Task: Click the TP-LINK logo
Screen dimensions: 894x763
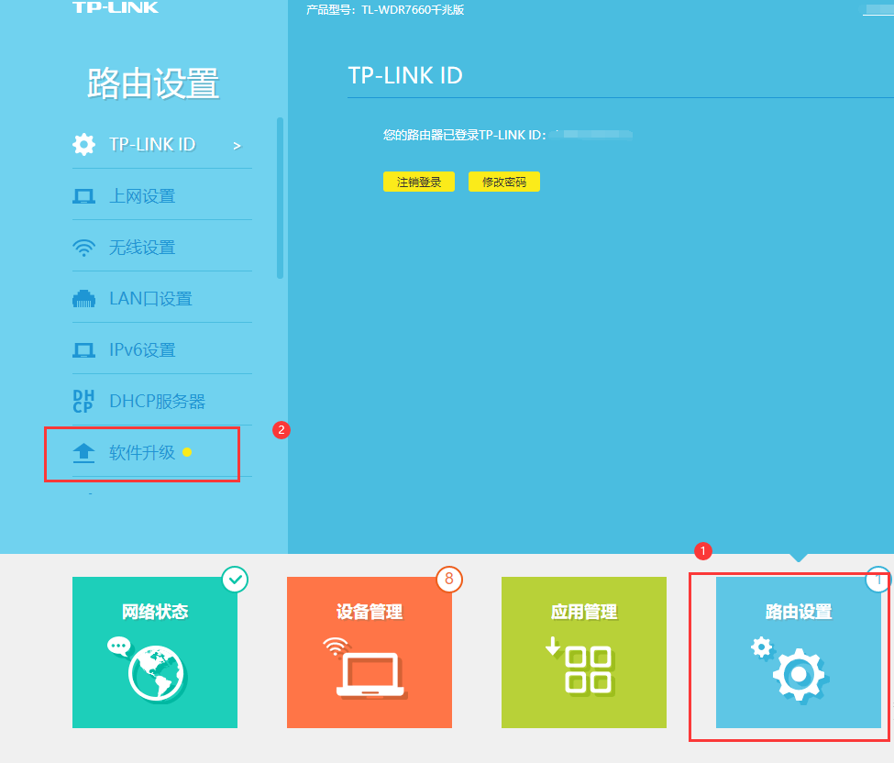Action: [x=116, y=6]
